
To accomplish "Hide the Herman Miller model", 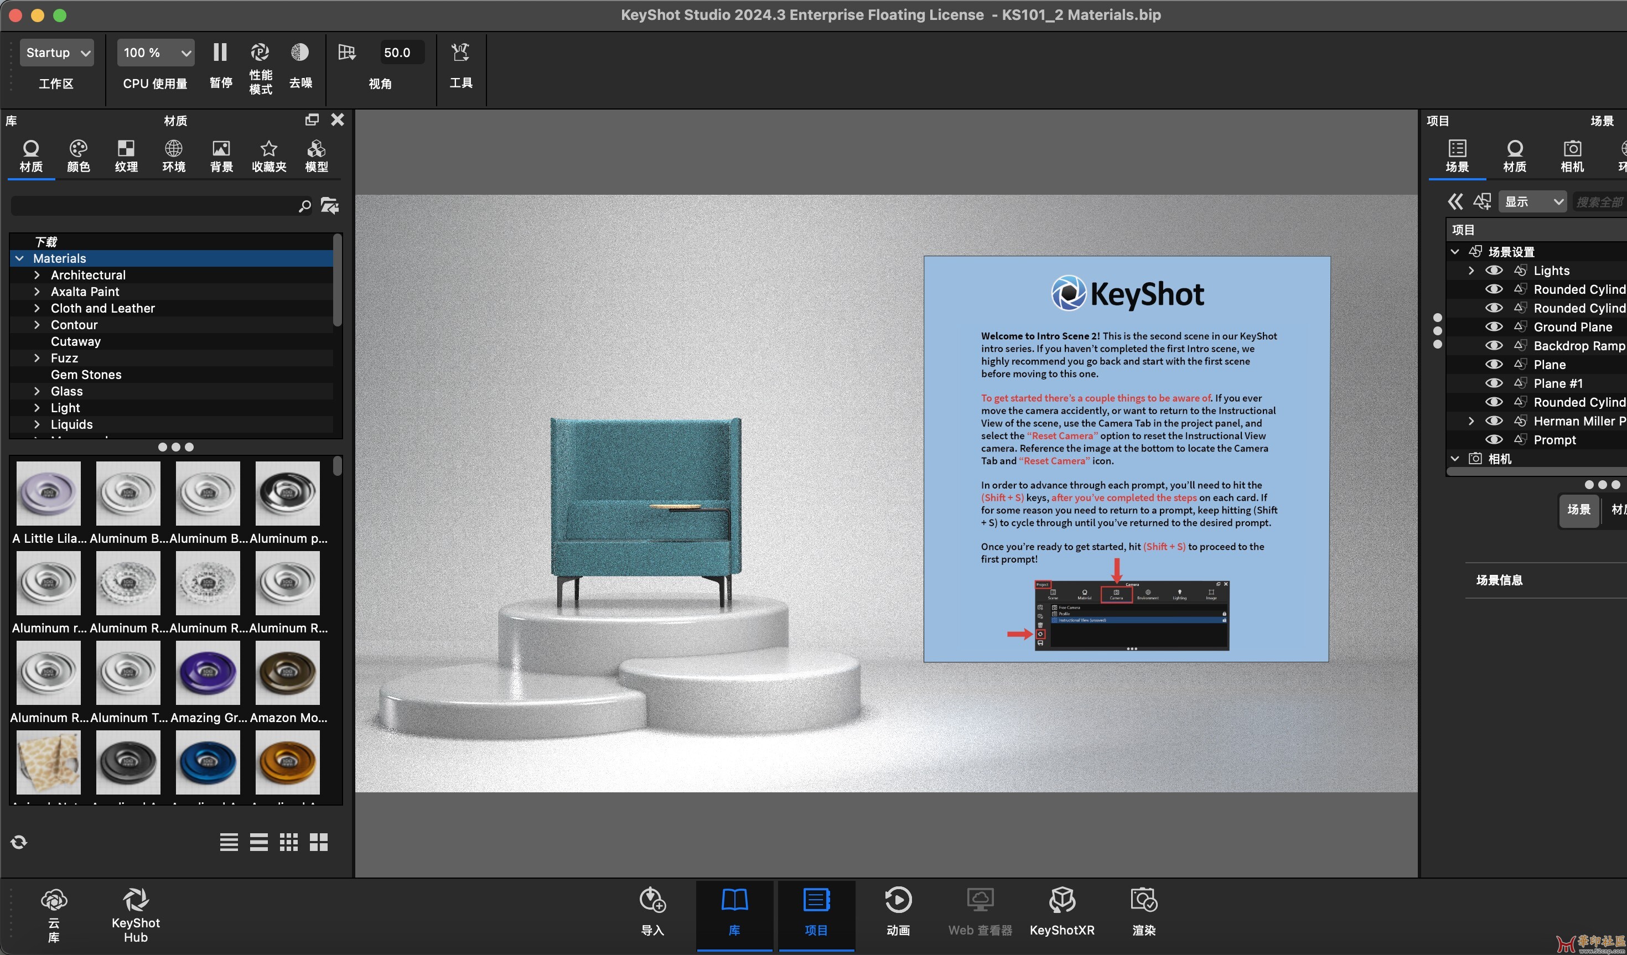I will click(1494, 421).
